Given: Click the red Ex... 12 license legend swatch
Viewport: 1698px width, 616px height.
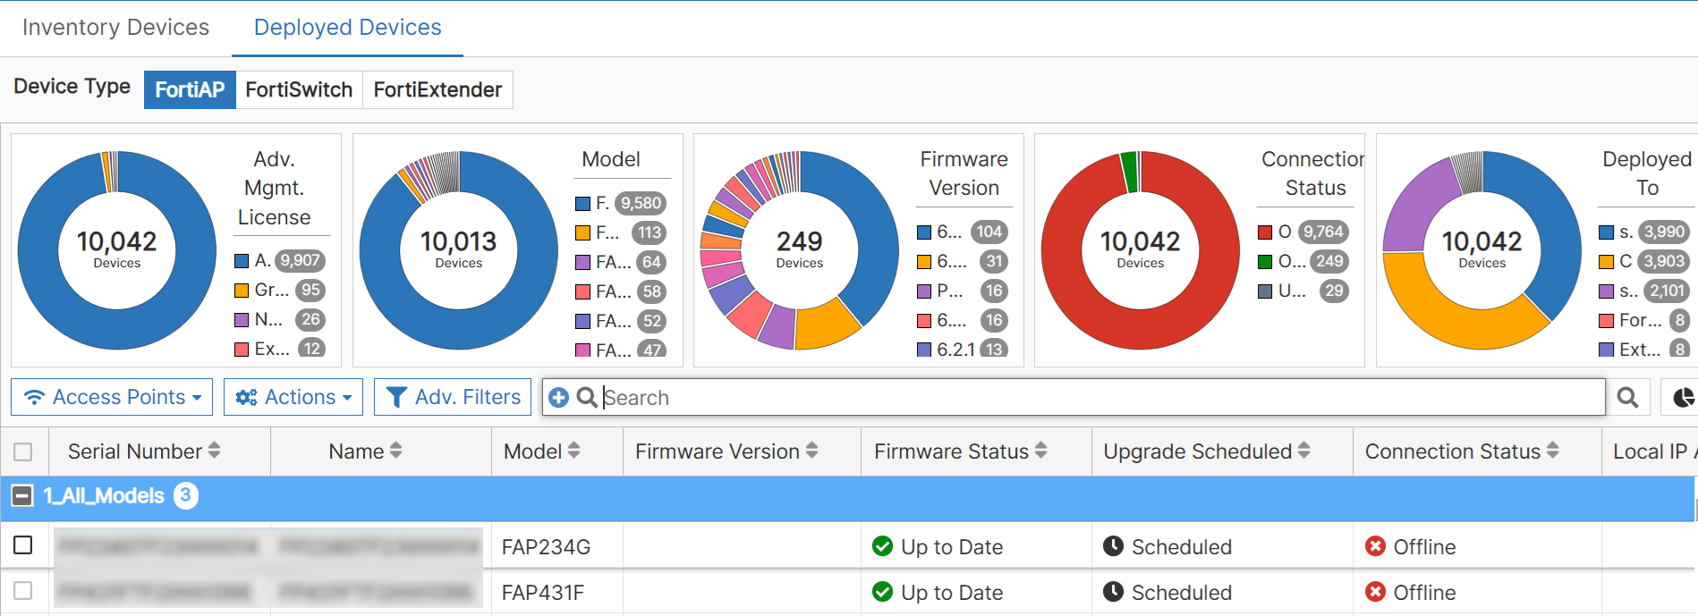Looking at the screenshot, I should coord(242,350).
